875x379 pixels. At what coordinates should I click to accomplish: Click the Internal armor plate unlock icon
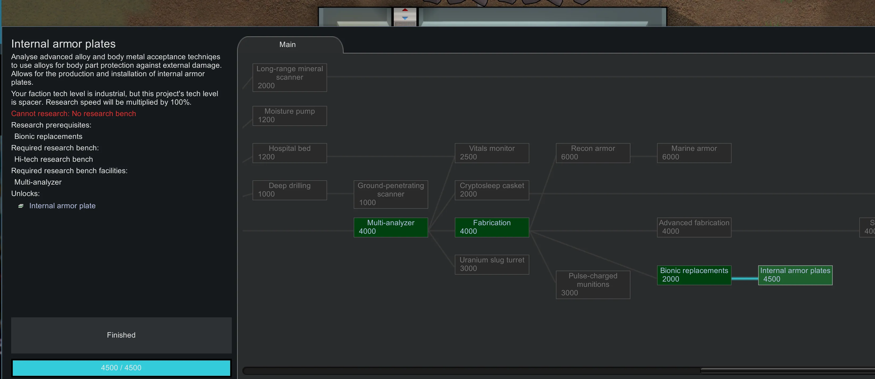click(21, 206)
